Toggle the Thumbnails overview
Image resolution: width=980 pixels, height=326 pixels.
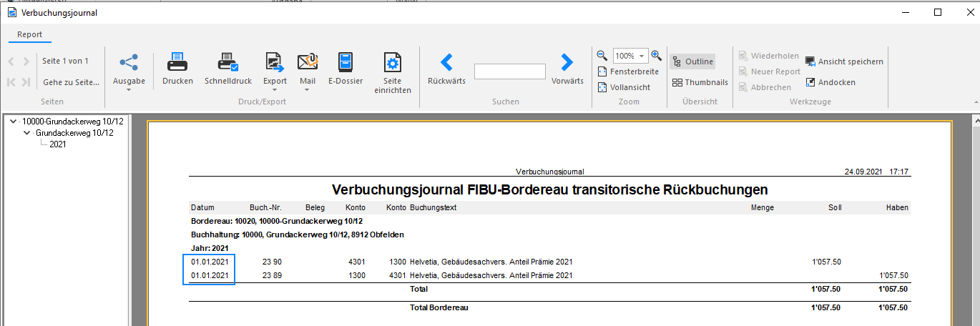[700, 82]
